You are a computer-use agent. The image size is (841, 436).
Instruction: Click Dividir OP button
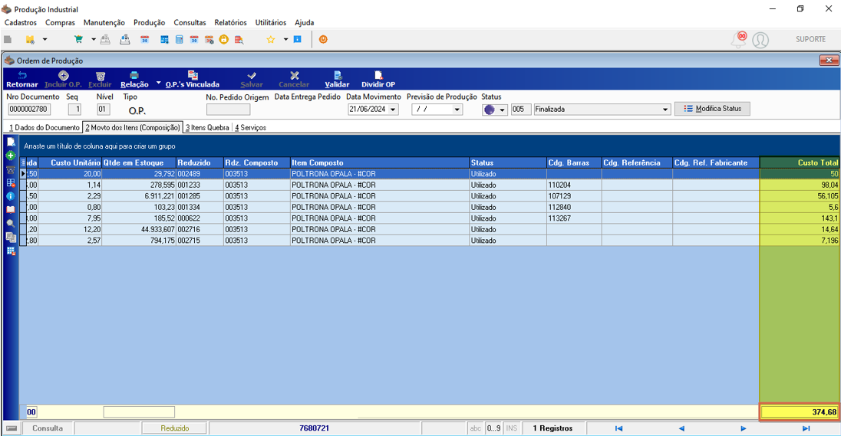tap(378, 79)
